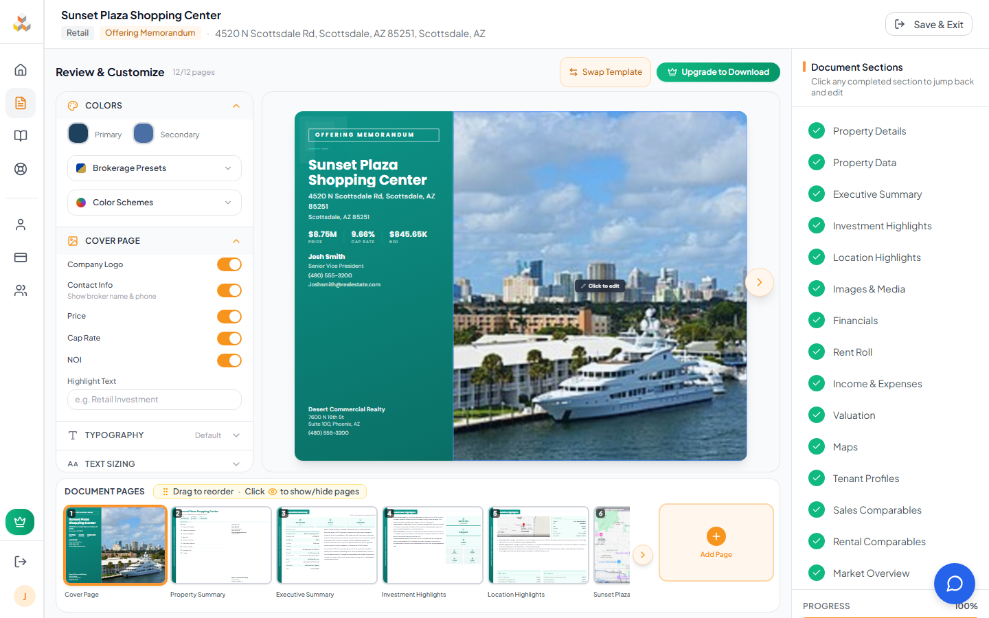The width and height of the screenshot is (989, 618).
Task: Open the billing card icon in the sidebar
Action: pos(21,257)
